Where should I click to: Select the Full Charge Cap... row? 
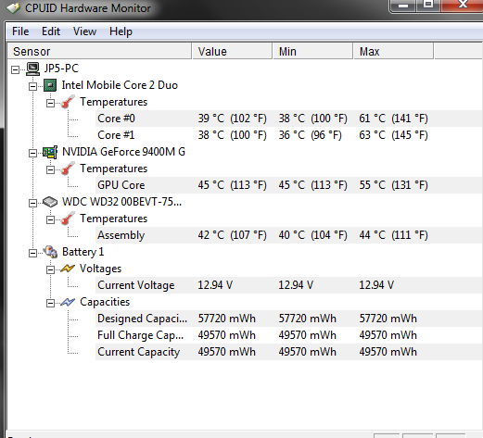tap(289, 335)
